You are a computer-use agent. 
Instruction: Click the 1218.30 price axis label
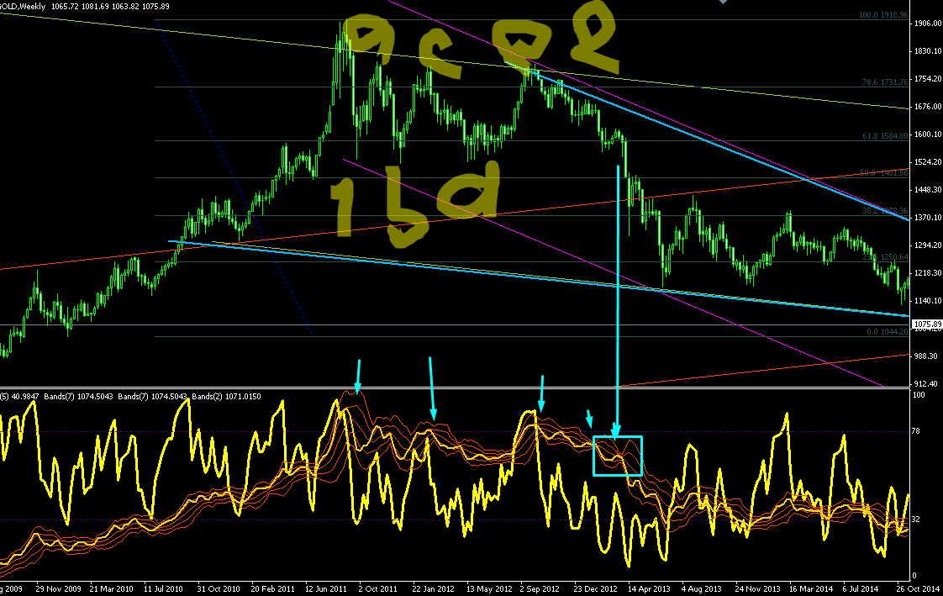pyautogui.click(x=927, y=272)
